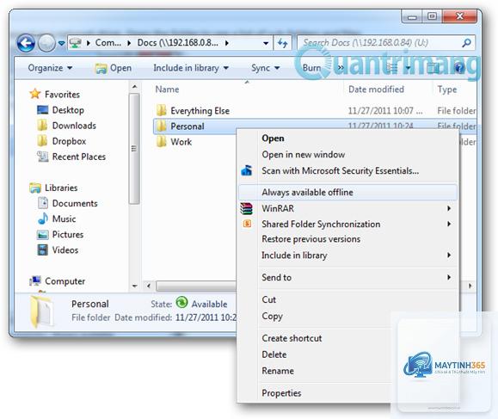Expand the Send to submenu

click(347, 277)
